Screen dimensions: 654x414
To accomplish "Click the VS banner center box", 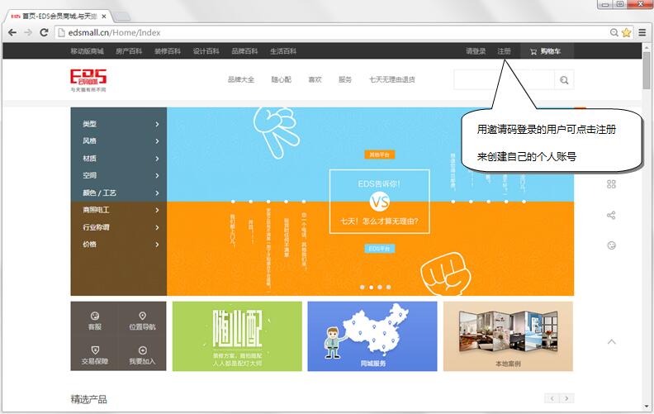I will (379, 201).
